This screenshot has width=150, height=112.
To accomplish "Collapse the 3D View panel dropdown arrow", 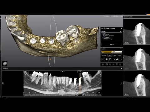I will pyautogui.click(x=121, y=49).
